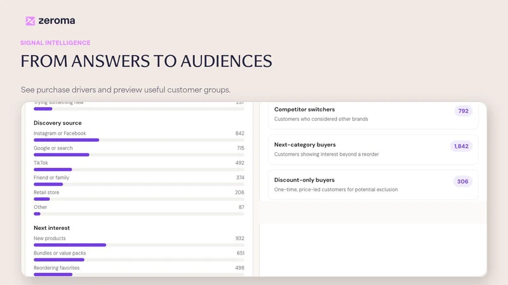The image size is (508, 285).
Task: Click the Instagram or Facebook progress bar
Action: pyautogui.click(x=139, y=140)
